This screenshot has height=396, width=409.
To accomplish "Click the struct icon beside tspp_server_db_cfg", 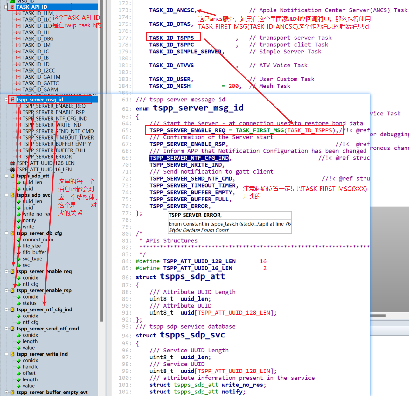I will coord(13,233).
